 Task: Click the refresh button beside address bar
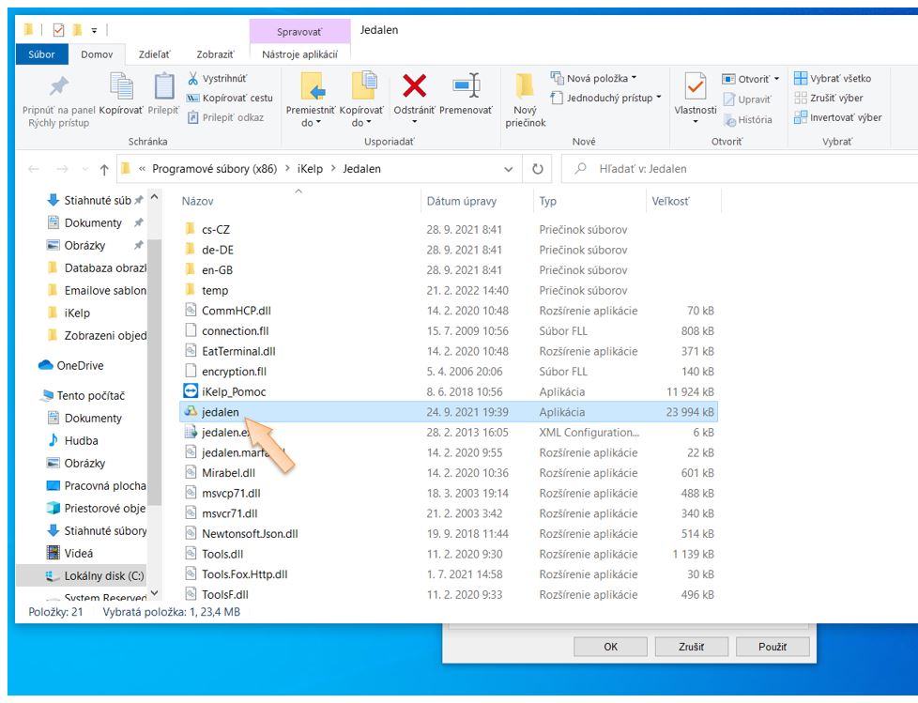[538, 169]
